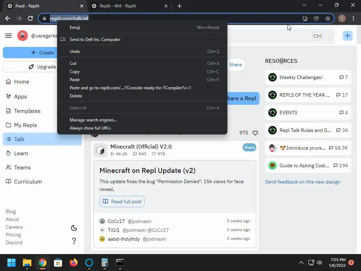Open File Explorer from taskbar
The image size is (361, 271).
[x=27, y=263]
